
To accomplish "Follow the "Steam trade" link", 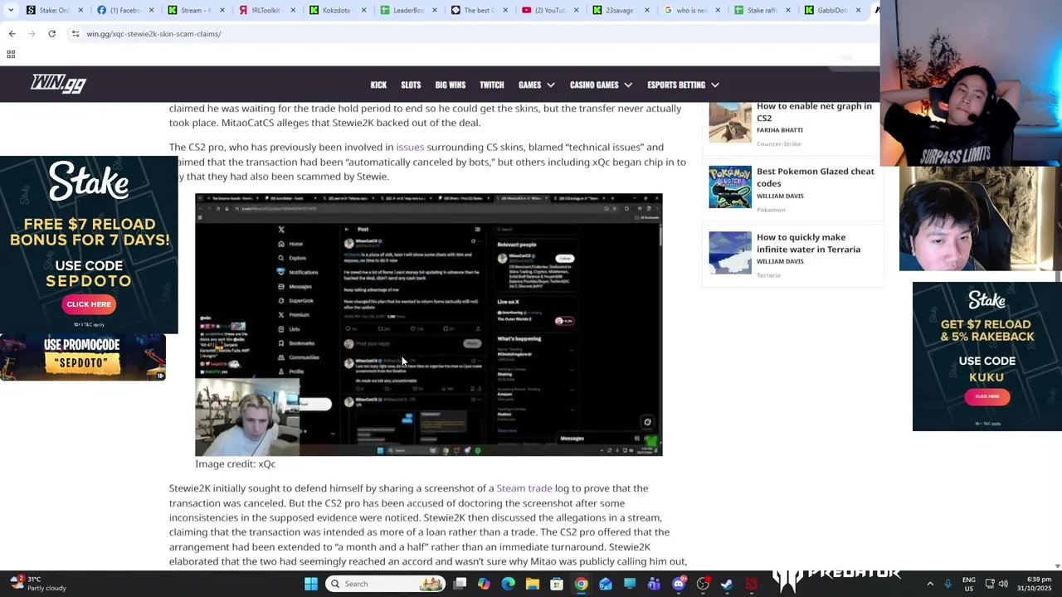I will tap(524, 488).
